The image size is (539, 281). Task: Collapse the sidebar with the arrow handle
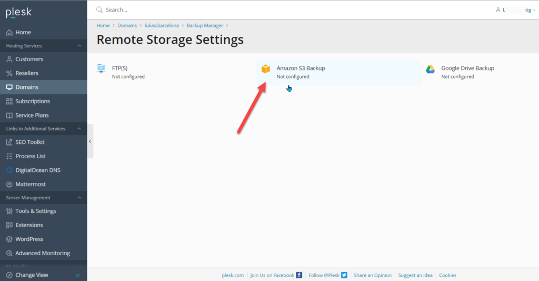coord(90,141)
